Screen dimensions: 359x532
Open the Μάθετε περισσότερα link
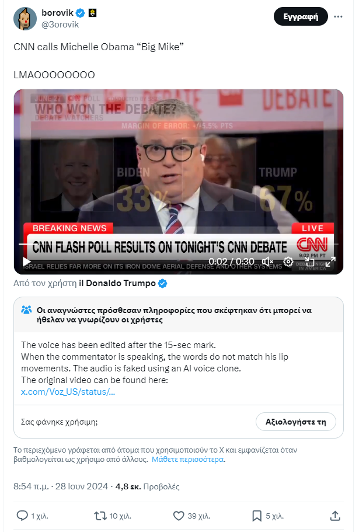(187, 460)
